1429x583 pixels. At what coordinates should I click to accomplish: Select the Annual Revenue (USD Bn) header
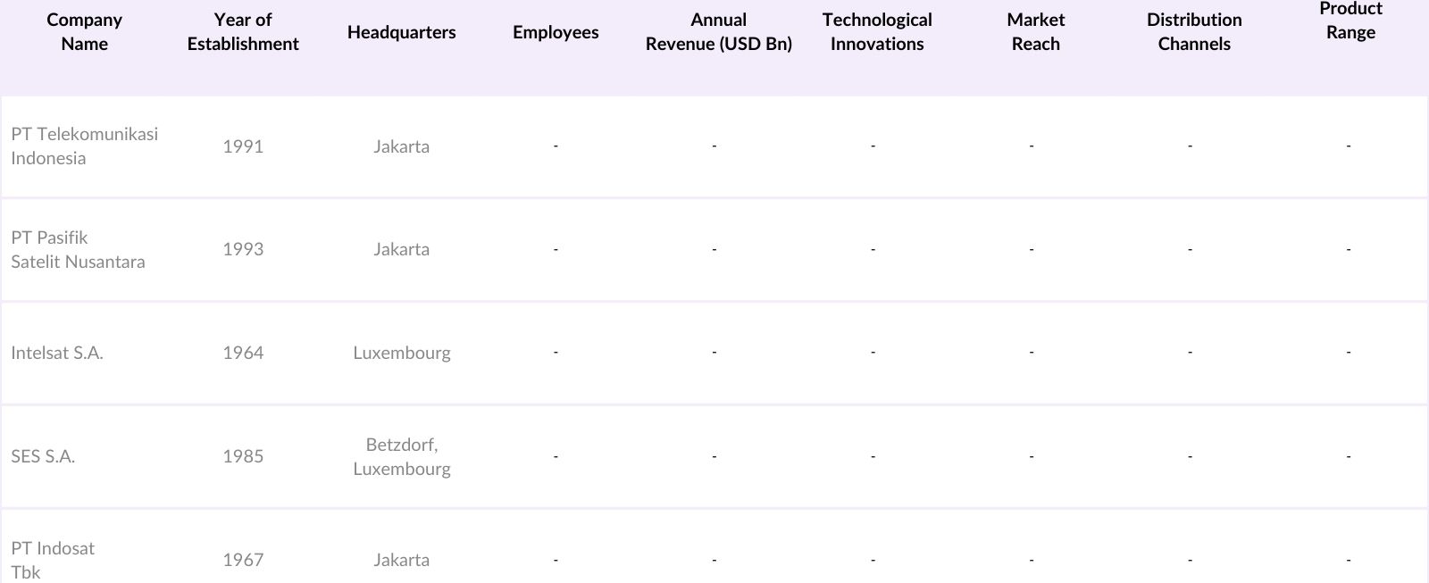718,32
